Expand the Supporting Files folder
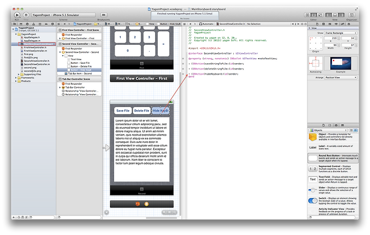370x235 pixels. pos(19,74)
